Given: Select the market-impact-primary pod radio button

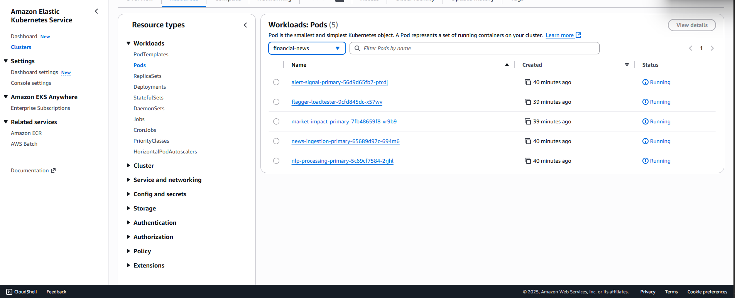Looking at the screenshot, I should (x=276, y=121).
